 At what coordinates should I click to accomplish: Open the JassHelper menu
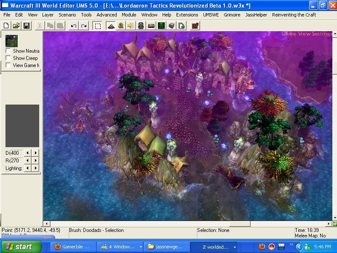tap(256, 15)
